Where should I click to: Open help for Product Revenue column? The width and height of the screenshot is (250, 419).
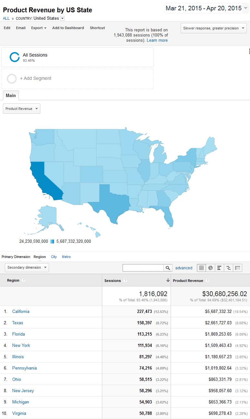(207, 281)
